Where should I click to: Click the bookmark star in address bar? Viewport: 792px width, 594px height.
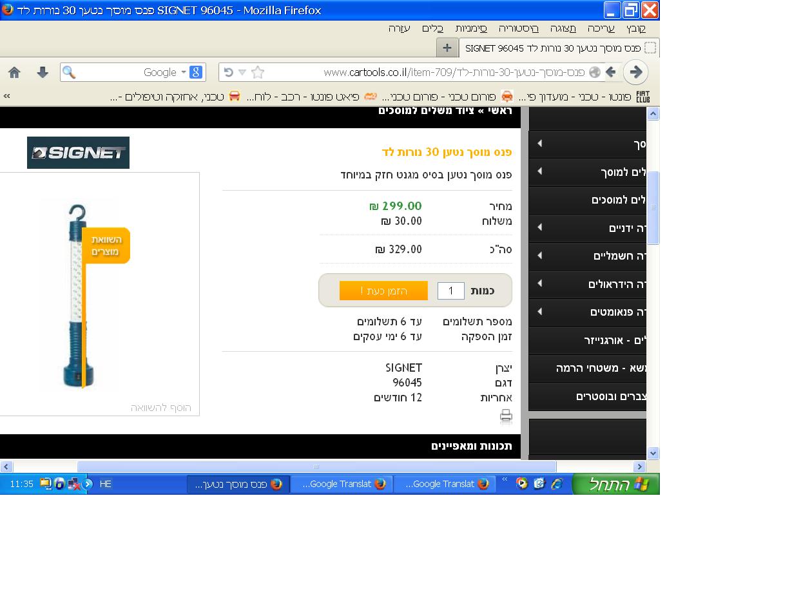[258, 72]
